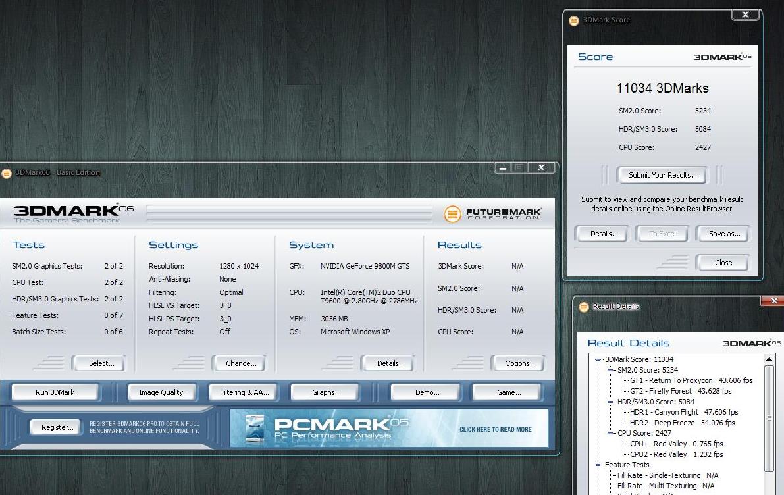Screen dimensions: 784x495
Task: Click Change under Settings section
Action: [x=241, y=363]
